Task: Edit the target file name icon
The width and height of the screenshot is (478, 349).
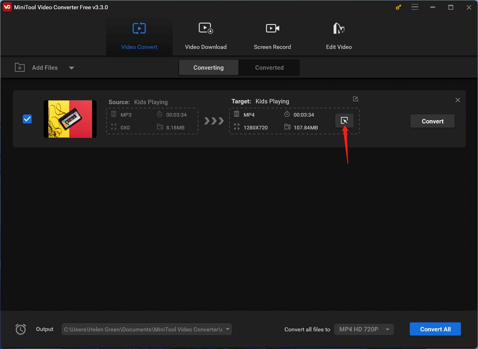Action: click(x=355, y=99)
